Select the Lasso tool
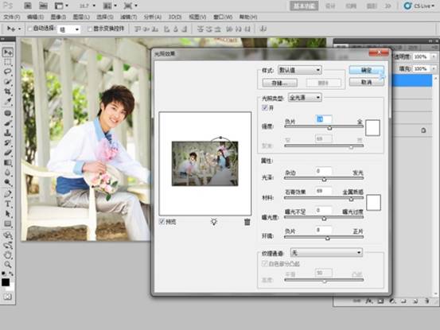Image resolution: width=440 pixels, height=330 pixels. (x=8, y=72)
